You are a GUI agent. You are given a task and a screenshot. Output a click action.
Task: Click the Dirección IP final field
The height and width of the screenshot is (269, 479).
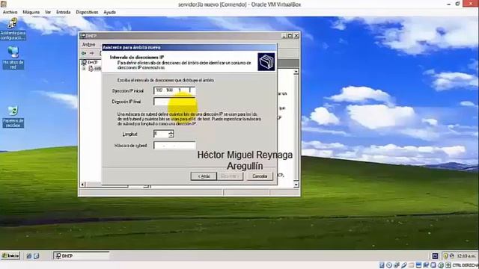click(x=174, y=102)
